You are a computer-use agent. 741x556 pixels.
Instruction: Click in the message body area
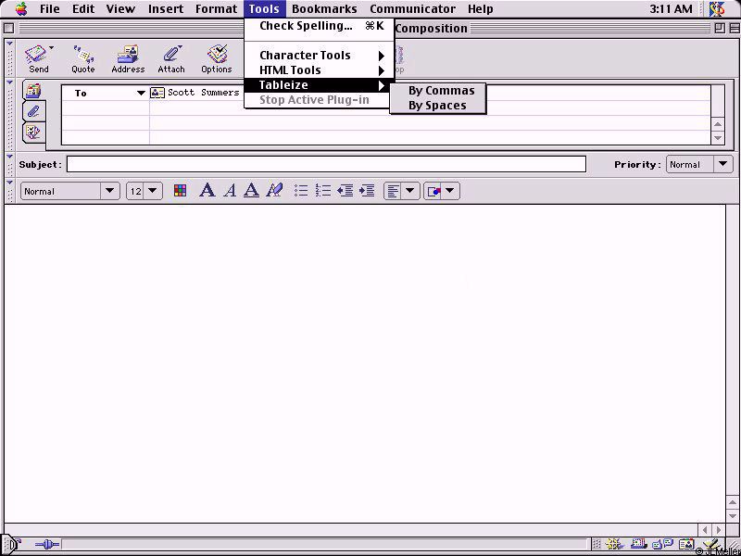tap(365, 363)
